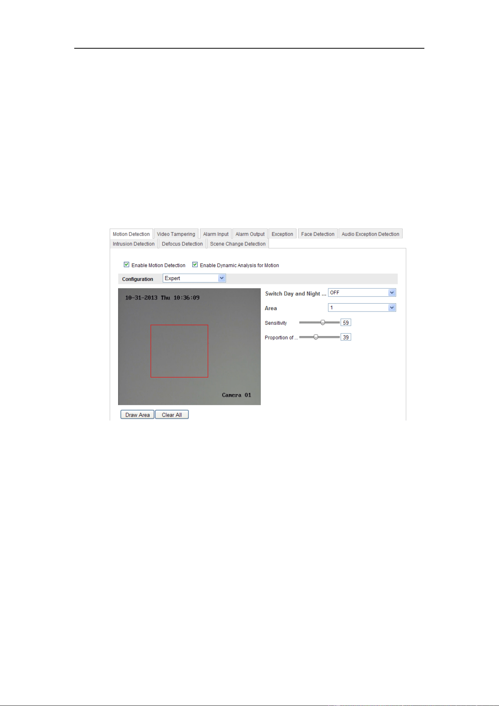This screenshot has height=706, width=499.
Task: Click the Proportion slider handle
Action: [x=316, y=337]
